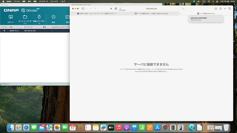
Task: Open Mail from the Dock
Action: click(42, 128)
